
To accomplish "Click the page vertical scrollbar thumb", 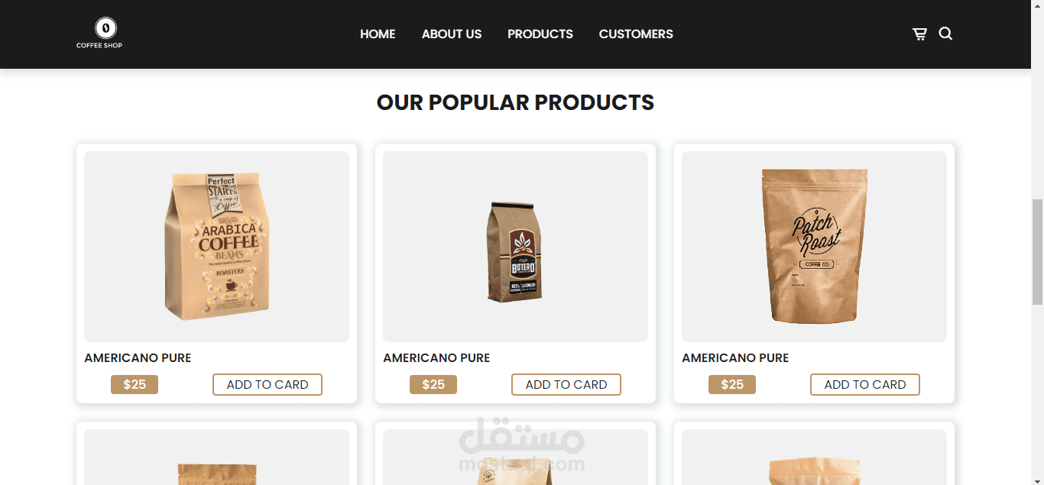I will click(x=1037, y=251).
